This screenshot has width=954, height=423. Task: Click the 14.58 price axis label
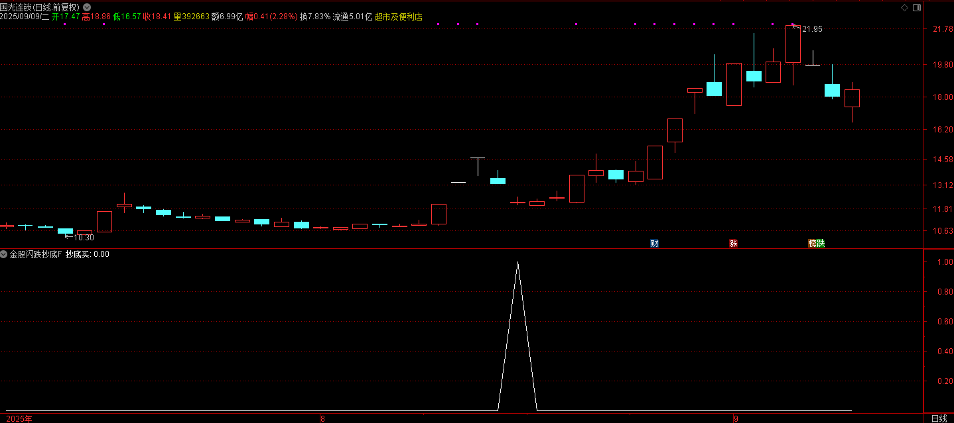point(943,160)
